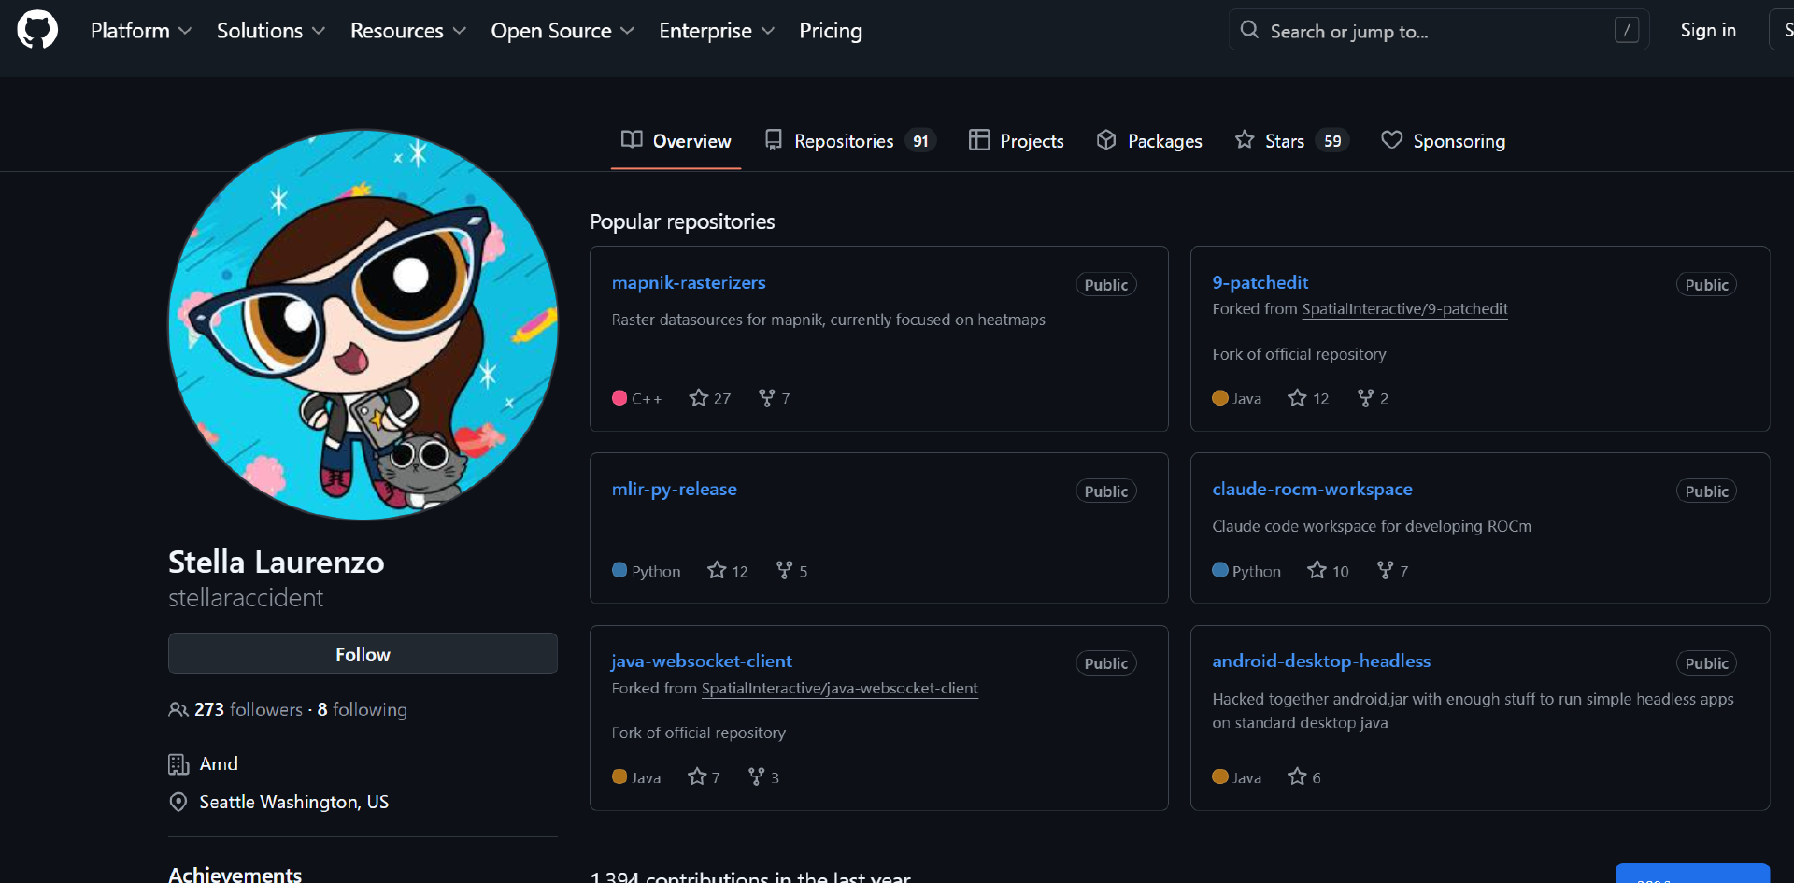Switch to the Overview tab

click(x=676, y=141)
